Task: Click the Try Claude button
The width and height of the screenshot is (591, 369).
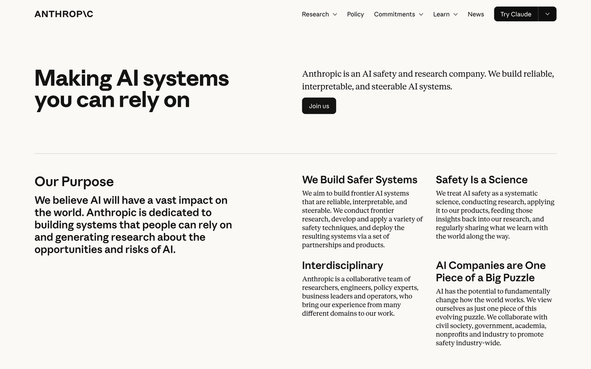Action: pos(516,14)
